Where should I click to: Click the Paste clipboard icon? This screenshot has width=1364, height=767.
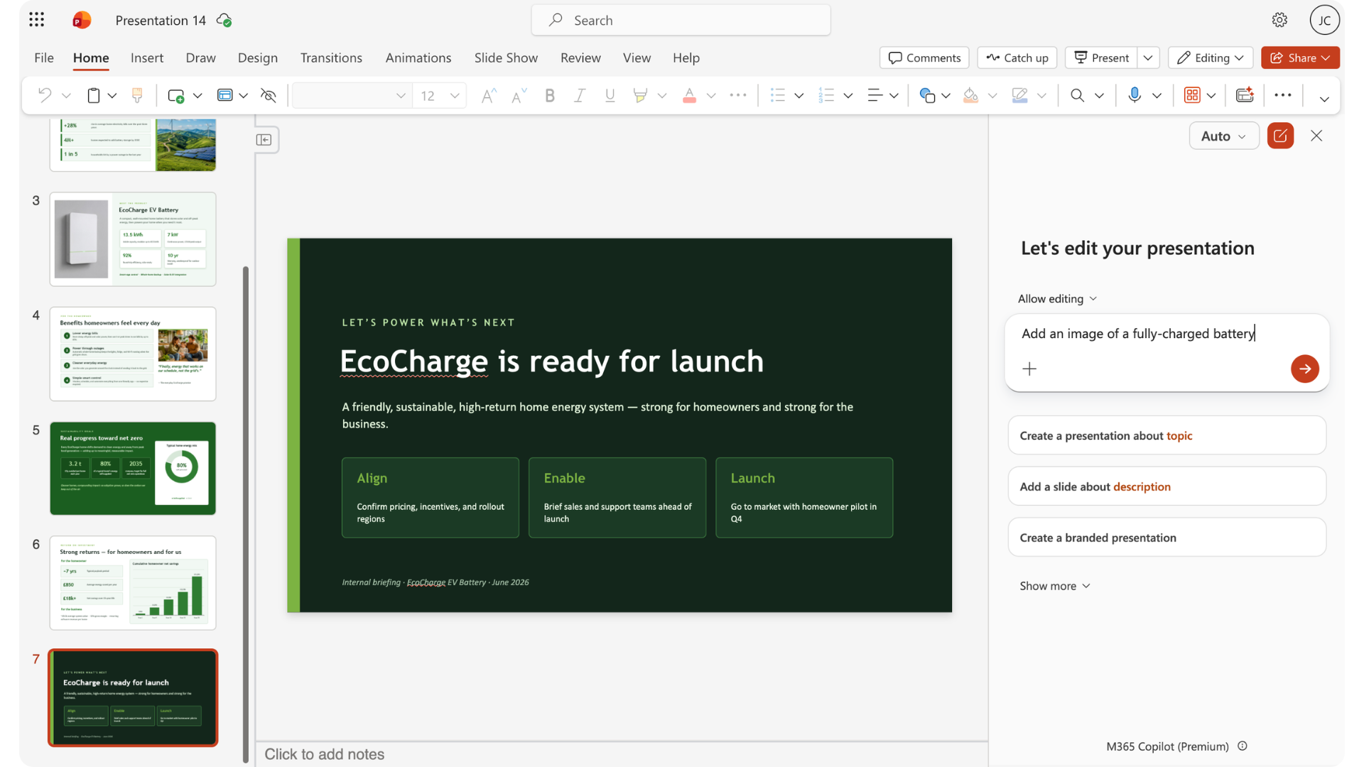pos(93,95)
